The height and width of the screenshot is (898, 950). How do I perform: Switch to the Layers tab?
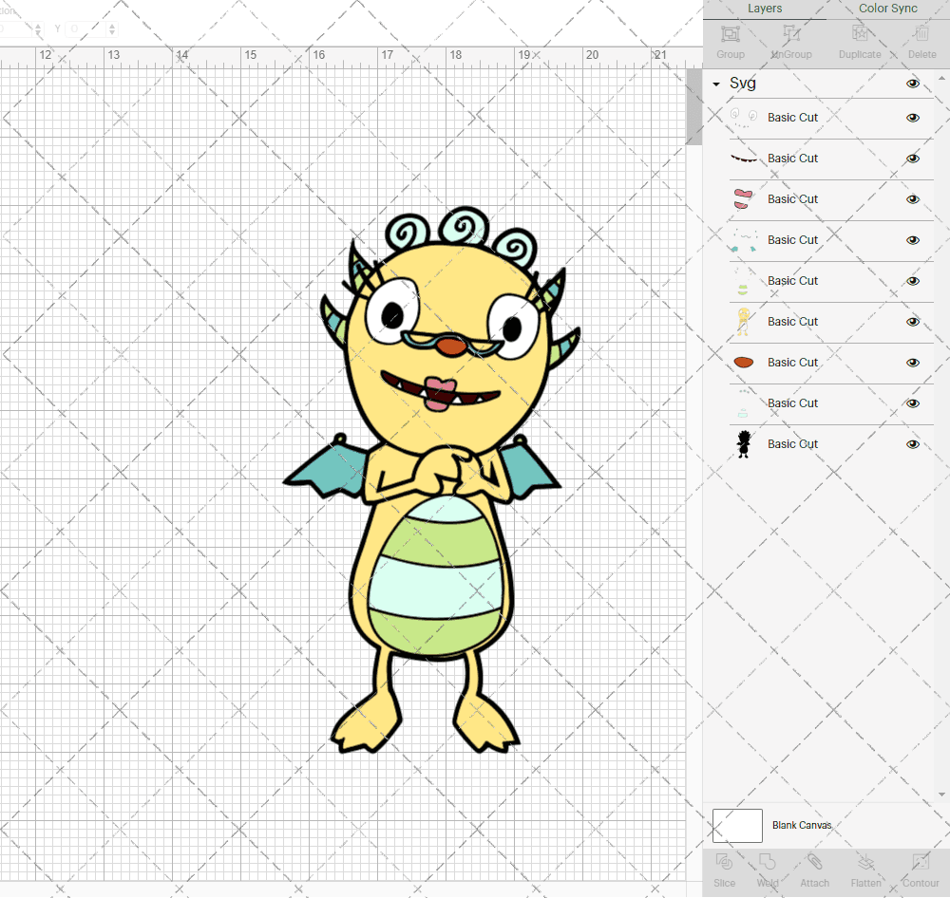click(765, 9)
